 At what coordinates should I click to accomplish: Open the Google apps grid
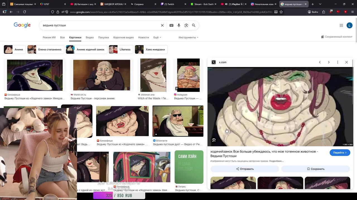(x=341, y=25)
